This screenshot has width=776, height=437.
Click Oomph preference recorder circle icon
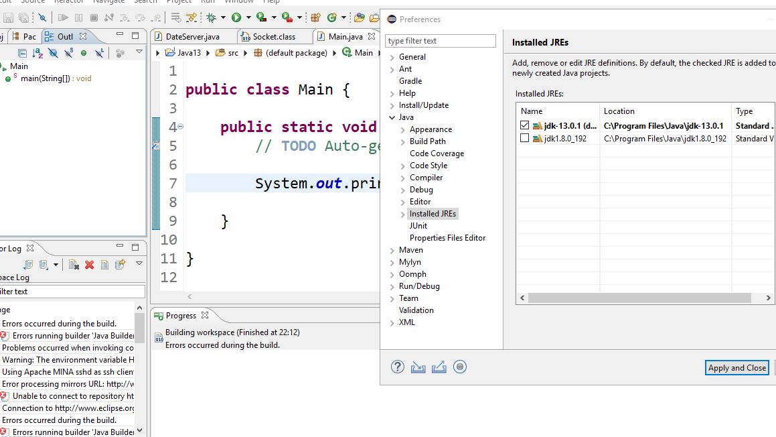click(x=460, y=367)
